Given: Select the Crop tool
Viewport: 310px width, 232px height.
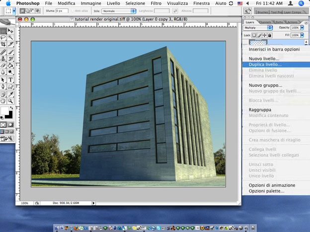Looking at the screenshot, I should 3,44.
